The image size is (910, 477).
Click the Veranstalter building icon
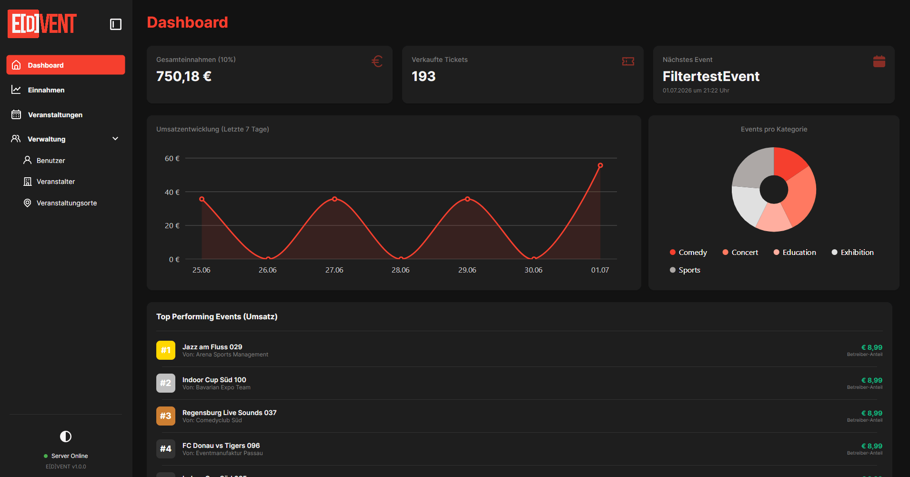[28, 182]
